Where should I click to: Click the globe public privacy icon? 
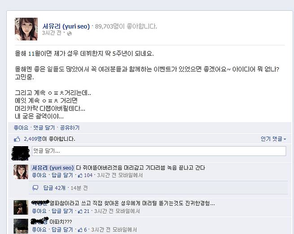point(70,34)
